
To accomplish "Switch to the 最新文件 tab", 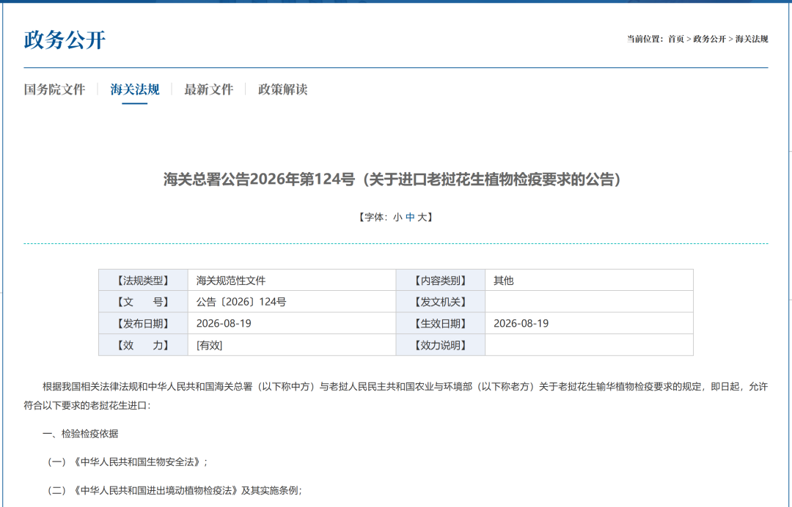I will [x=208, y=89].
